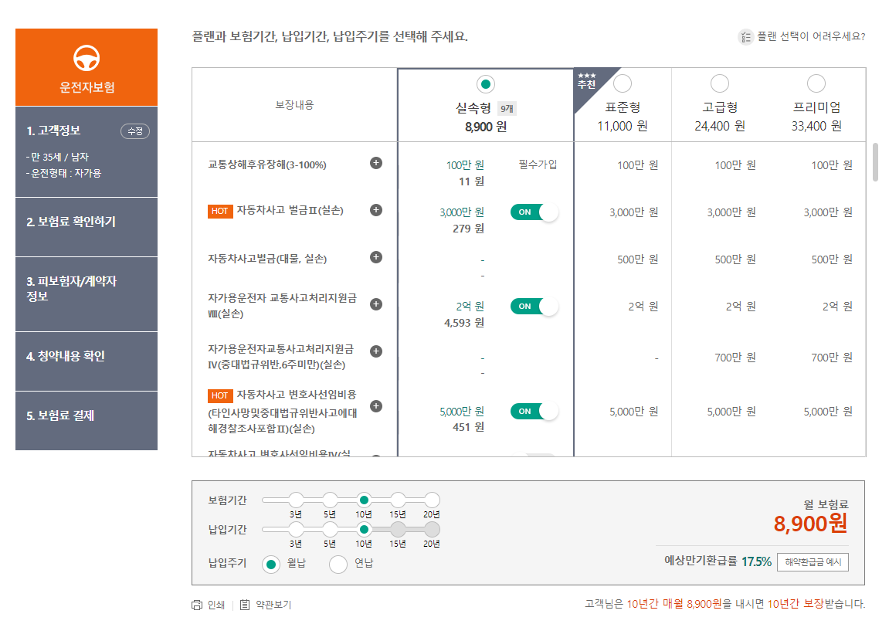Expand 교통사고처리지원금Ⅳ(중대법규위반) plus icon
This screenshot has height=624, width=889.
coord(376,351)
